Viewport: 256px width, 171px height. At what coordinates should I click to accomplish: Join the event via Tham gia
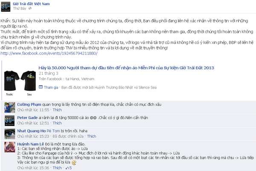pos(51,87)
